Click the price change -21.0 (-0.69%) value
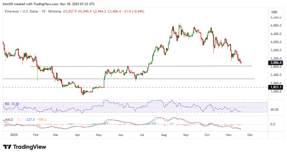287x155 pixels. (x=134, y=11)
